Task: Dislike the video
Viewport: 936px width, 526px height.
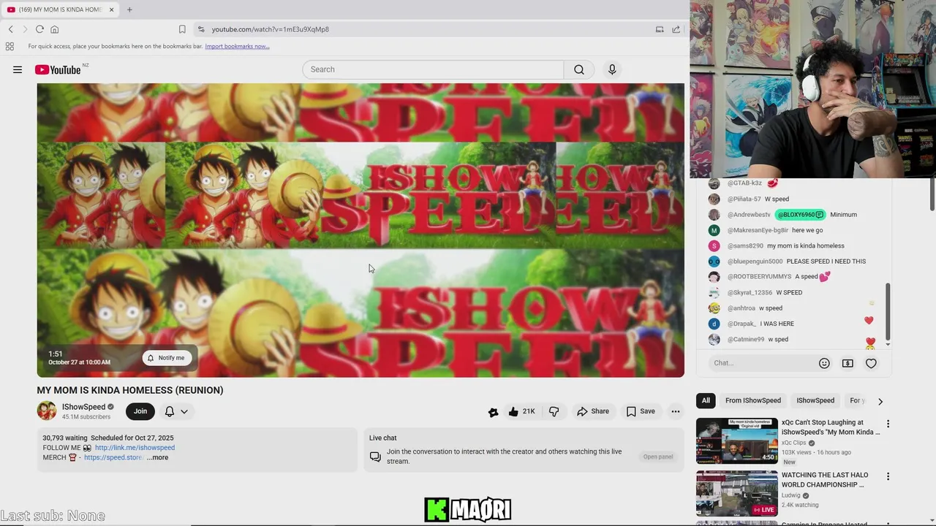Action: click(x=554, y=411)
